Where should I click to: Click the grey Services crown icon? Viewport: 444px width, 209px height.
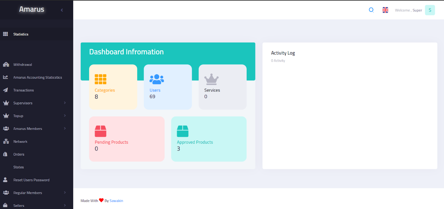211,79
